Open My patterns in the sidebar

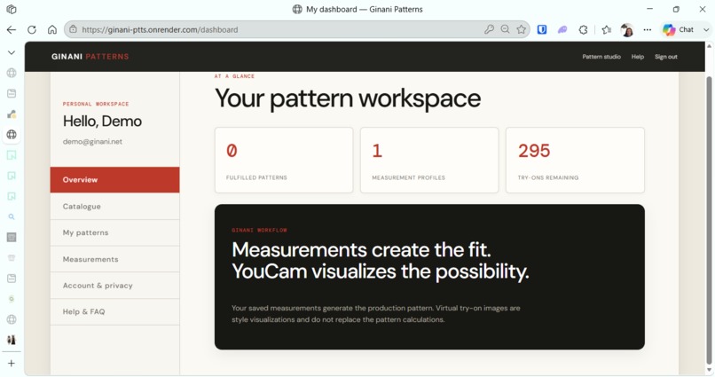[115, 232]
